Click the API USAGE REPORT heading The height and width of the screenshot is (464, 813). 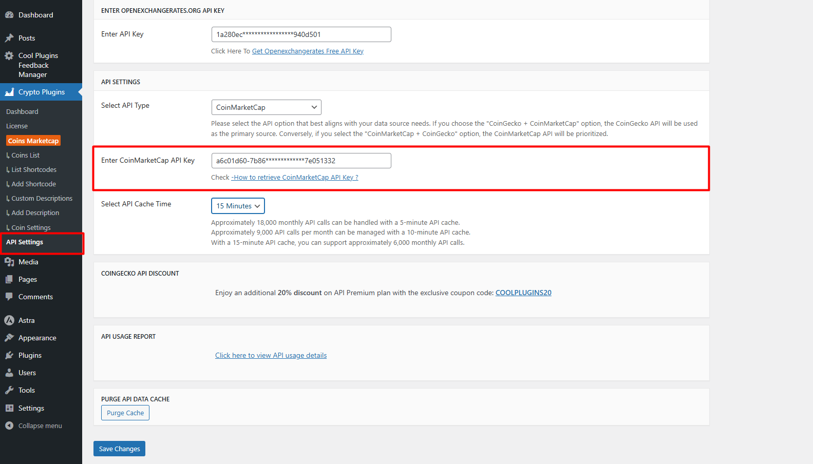(128, 337)
